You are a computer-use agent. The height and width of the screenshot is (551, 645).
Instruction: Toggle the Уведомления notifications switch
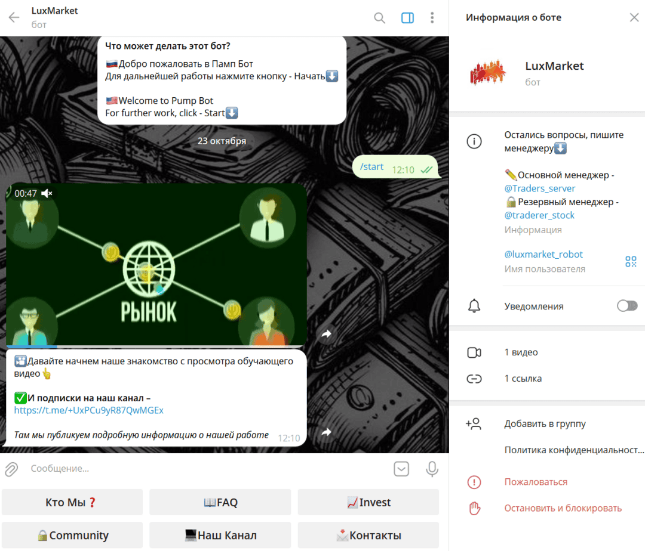click(627, 306)
